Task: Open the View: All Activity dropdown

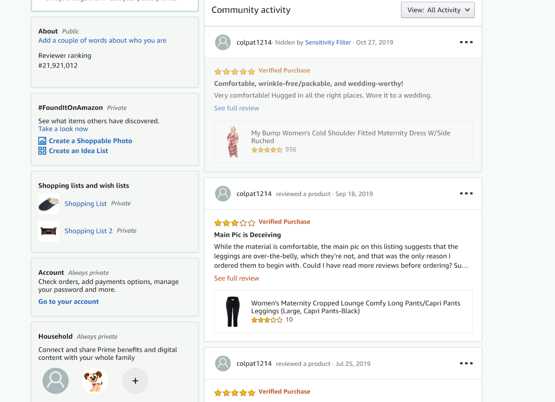Action: [437, 10]
